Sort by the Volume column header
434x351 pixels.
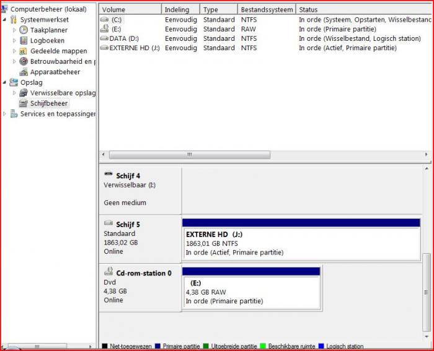pyautogui.click(x=130, y=9)
